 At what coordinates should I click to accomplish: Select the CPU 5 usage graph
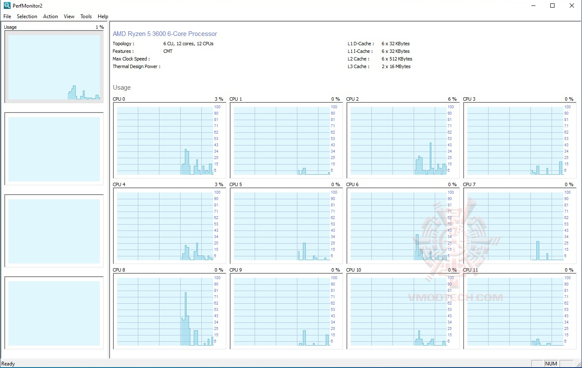(x=286, y=226)
